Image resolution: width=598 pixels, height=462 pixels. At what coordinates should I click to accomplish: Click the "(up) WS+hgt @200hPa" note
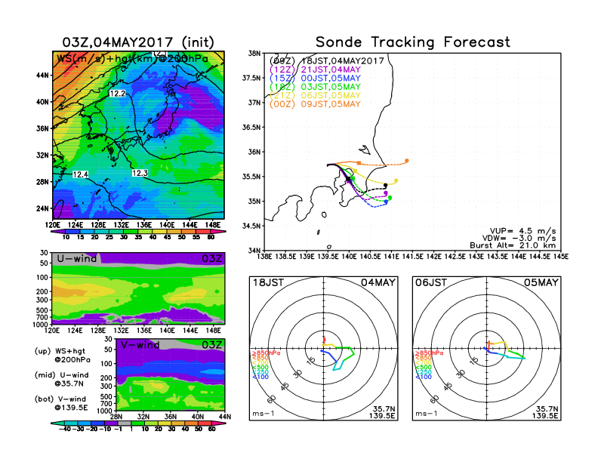[x=63, y=356]
